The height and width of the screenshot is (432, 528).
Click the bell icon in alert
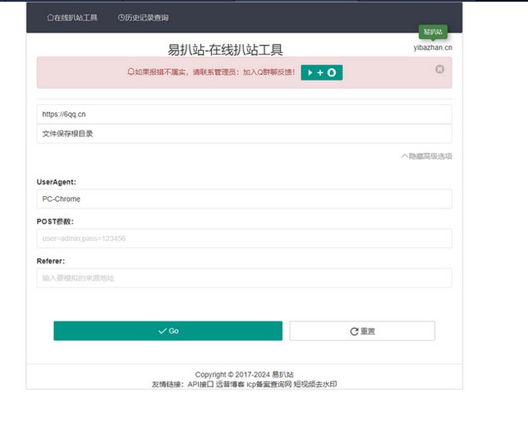pyautogui.click(x=131, y=72)
